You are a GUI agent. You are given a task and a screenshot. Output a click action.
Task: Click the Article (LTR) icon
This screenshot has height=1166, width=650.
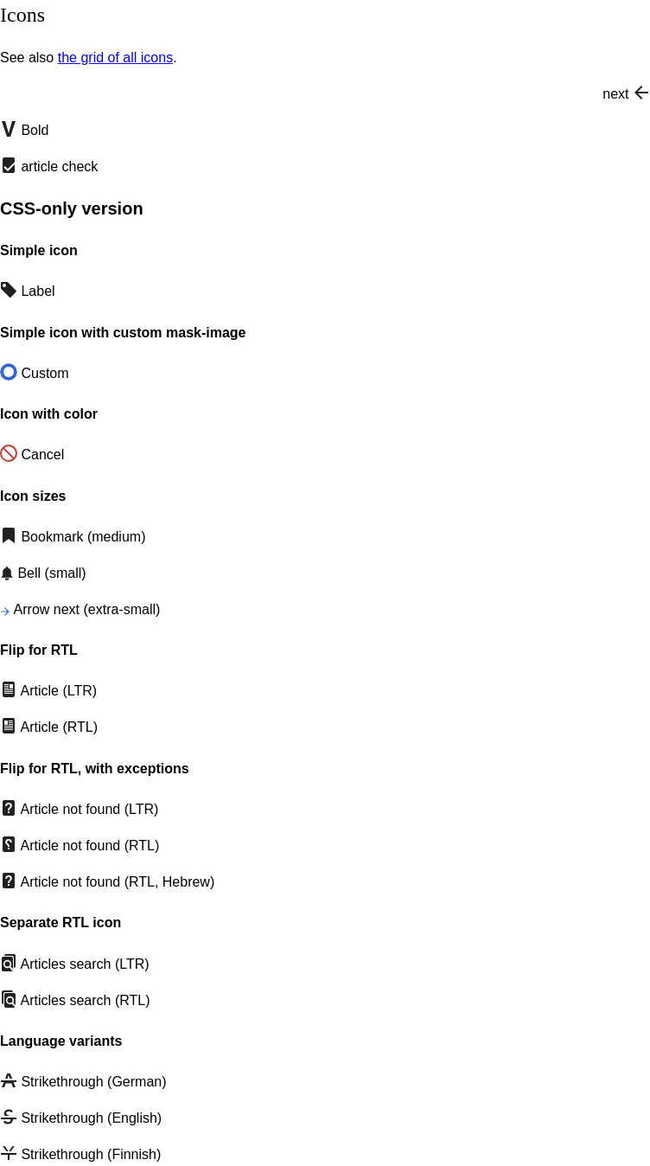pos(9,689)
